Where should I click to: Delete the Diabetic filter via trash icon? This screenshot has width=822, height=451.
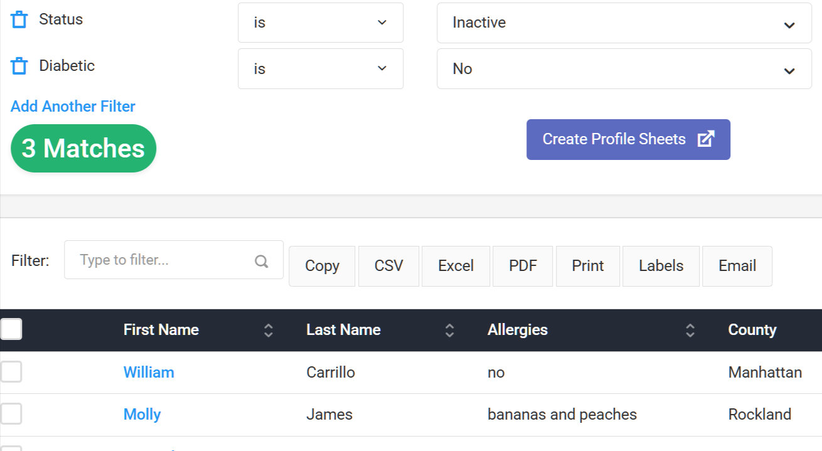pos(19,65)
